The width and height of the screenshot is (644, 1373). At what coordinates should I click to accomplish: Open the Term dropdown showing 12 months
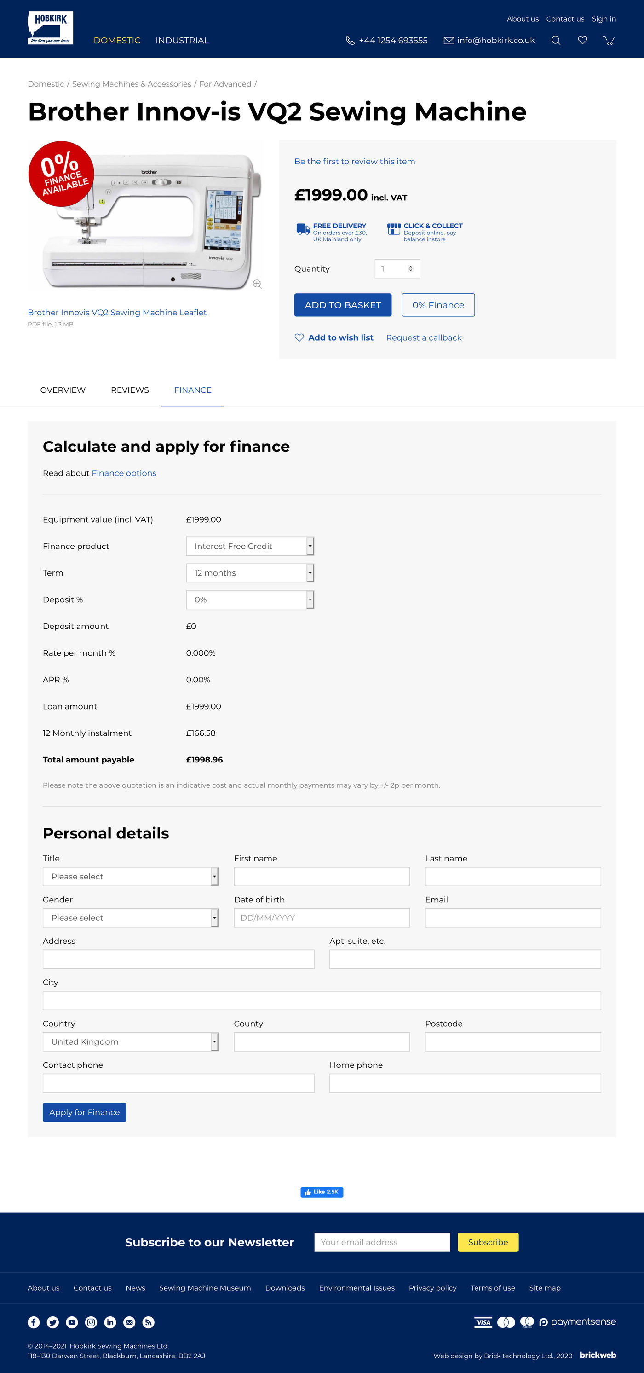tap(250, 573)
